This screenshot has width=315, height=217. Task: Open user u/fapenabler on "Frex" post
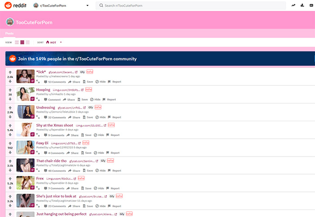57,183
